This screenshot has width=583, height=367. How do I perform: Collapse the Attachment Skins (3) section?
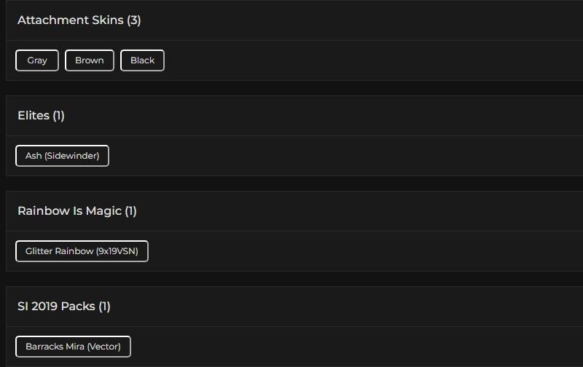point(291,20)
